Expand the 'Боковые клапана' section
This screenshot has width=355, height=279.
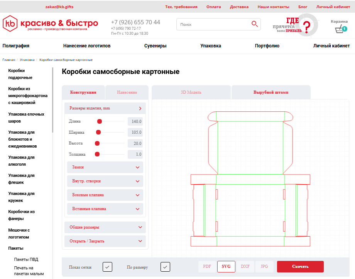pyautogui.click(x=105, y=195)
